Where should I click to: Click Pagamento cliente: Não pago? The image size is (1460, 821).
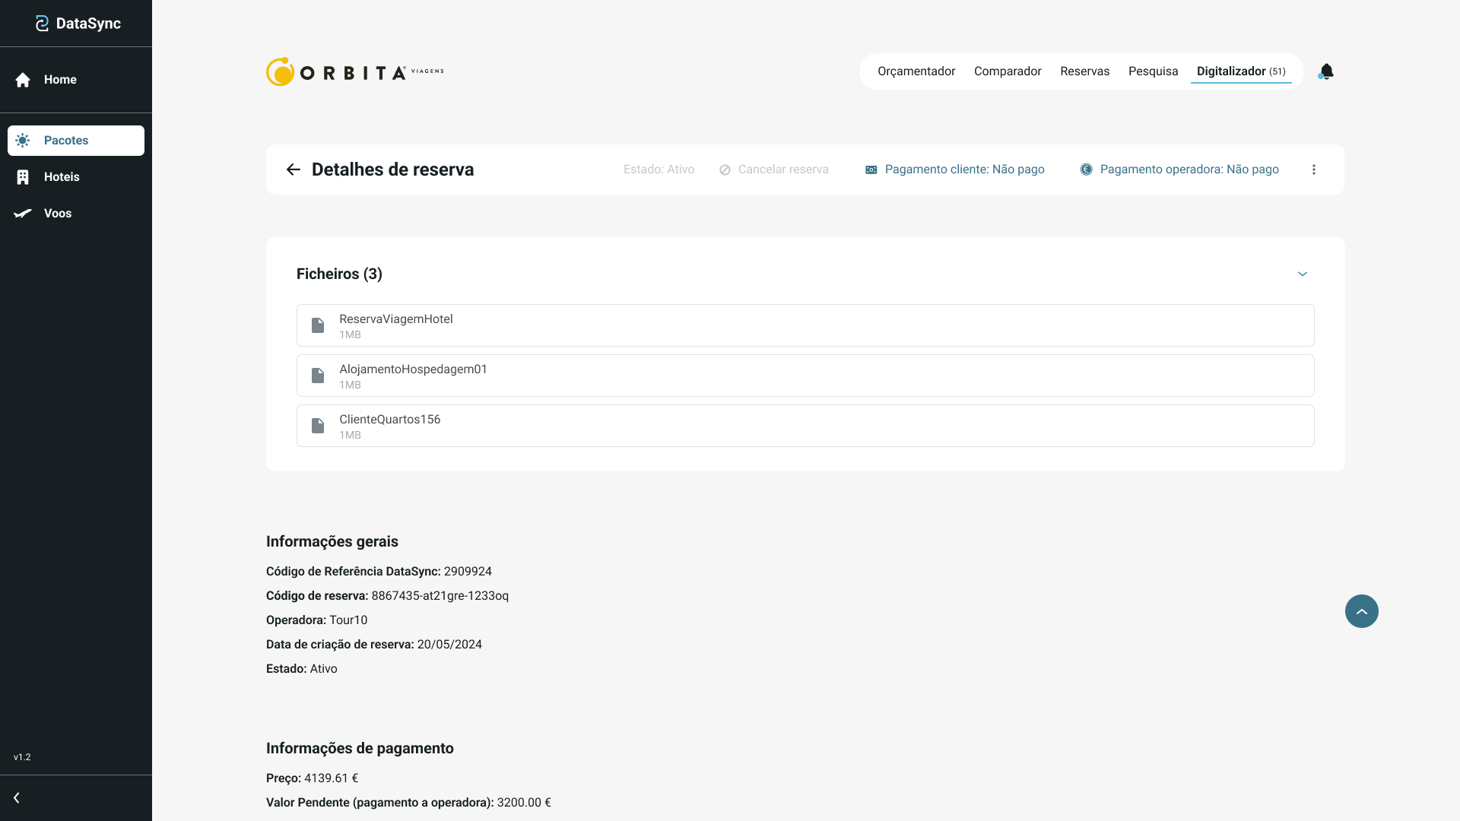tap(955, 170)
